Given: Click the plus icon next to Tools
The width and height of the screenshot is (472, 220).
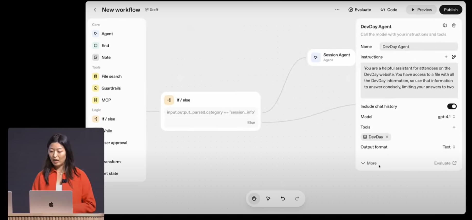Looking at the screenshot, I should (454, 127).
